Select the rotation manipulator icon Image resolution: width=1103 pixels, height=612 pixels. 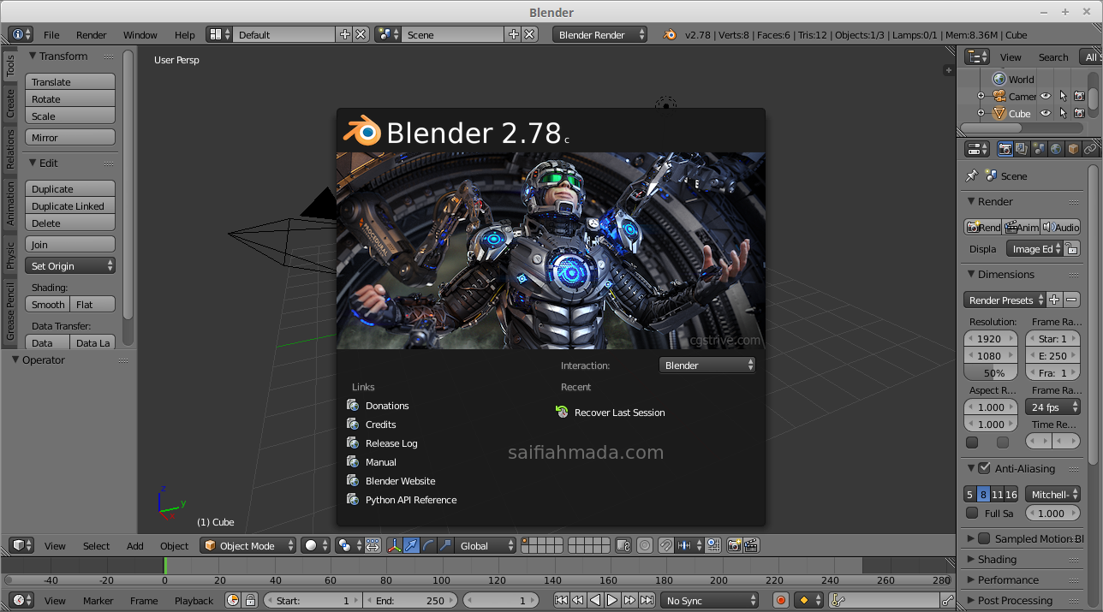point(427,545)
